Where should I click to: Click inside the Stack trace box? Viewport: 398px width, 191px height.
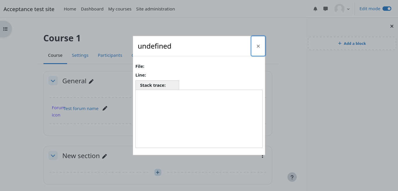199,119
